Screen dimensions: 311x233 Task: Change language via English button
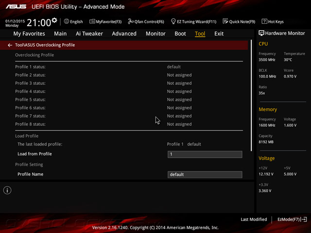tap(76, 22)
